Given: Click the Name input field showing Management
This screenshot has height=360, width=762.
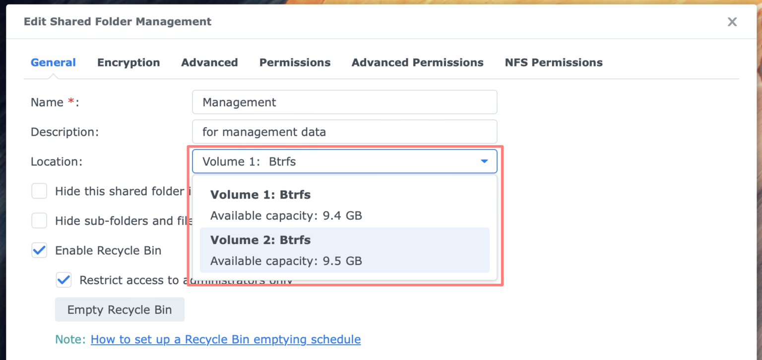Looking at the screenshot, I should pos(344,102).
